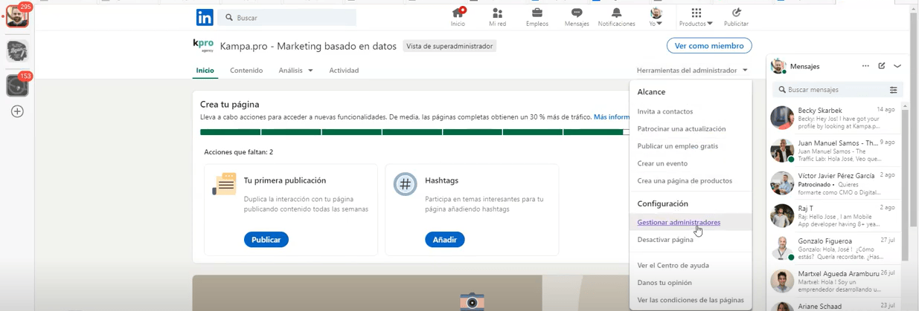Open the conversation with Raj T
The width and height of the screenshot is (919, 311).
click(x=833, y=216)
